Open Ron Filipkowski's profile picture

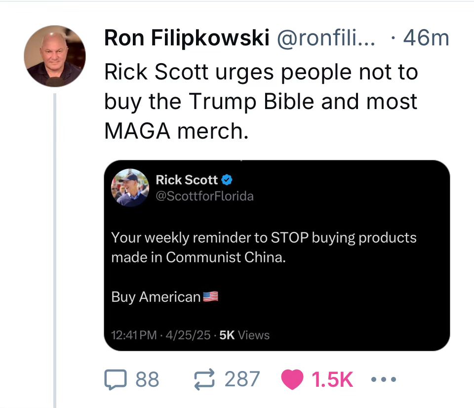point(55,56)
